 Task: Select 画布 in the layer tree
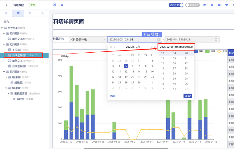pyautogui.click(x=6, y=22)
